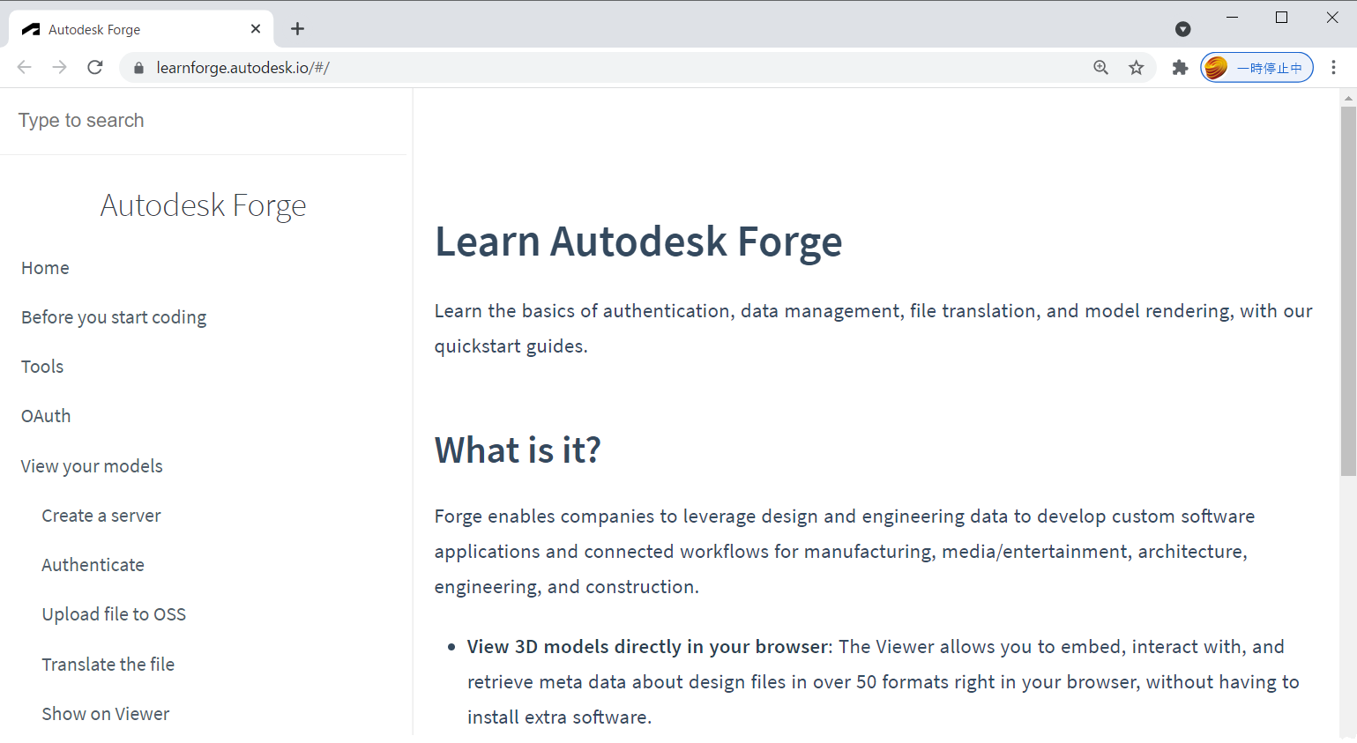Open the Tools sidebar section
The height and width of the screenshot is (743, 1357).
click(42, 367)
